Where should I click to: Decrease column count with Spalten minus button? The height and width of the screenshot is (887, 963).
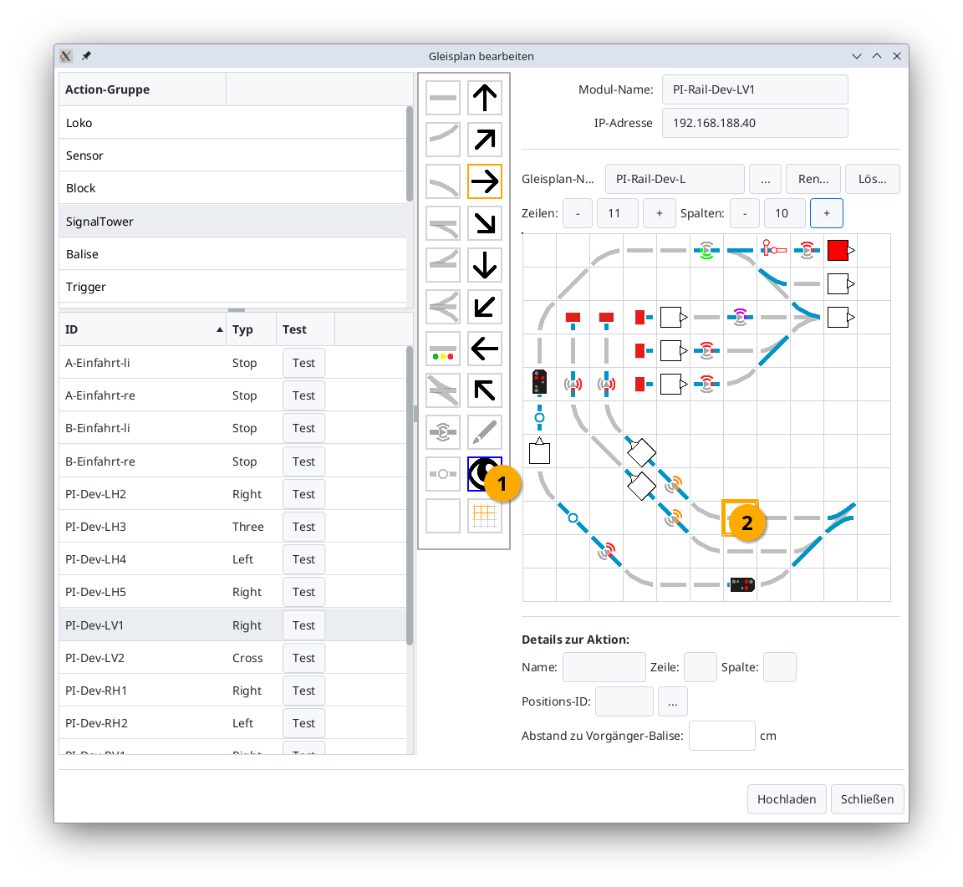(745, 213)
